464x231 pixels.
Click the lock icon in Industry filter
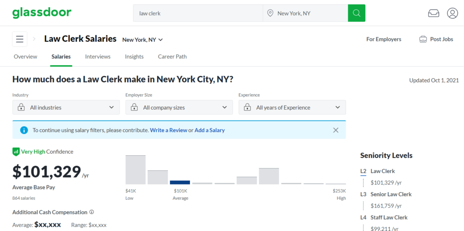(x=21, y=107)
